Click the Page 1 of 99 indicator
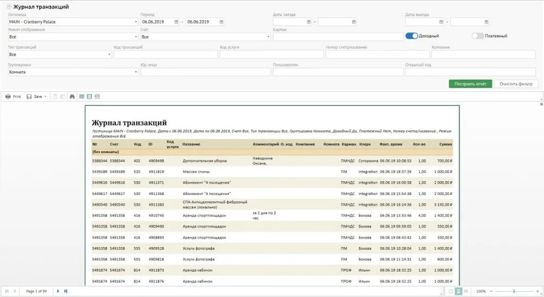 coord(37,291)
